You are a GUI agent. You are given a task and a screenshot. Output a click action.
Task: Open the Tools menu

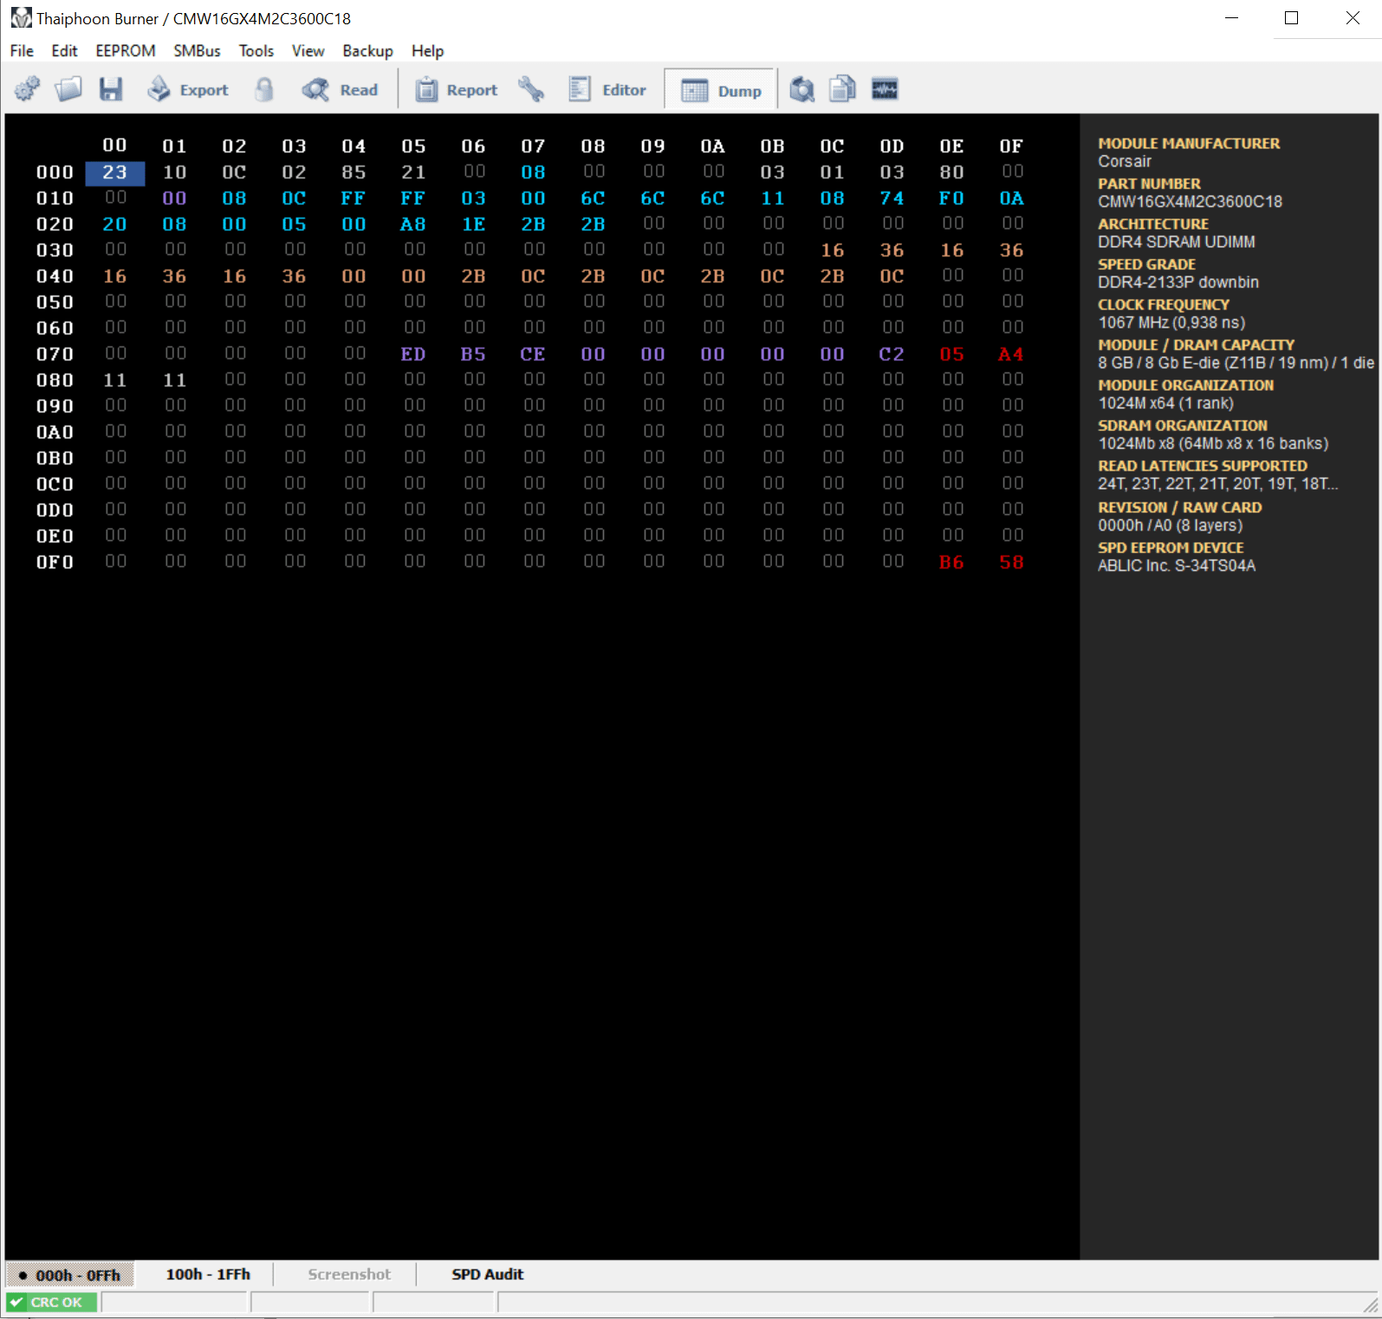click(x=256, y=51)
